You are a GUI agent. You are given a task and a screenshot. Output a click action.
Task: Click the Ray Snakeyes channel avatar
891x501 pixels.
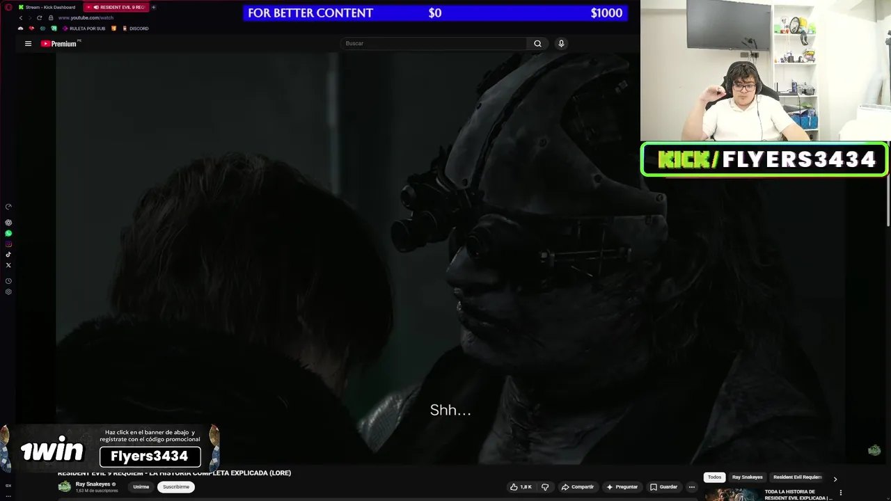point(65,486)
